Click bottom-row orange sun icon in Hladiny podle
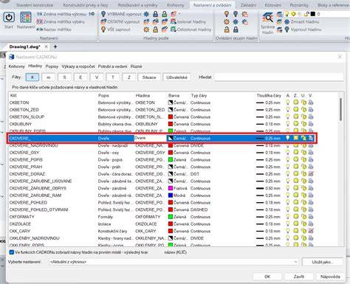 tap(146, 30)
